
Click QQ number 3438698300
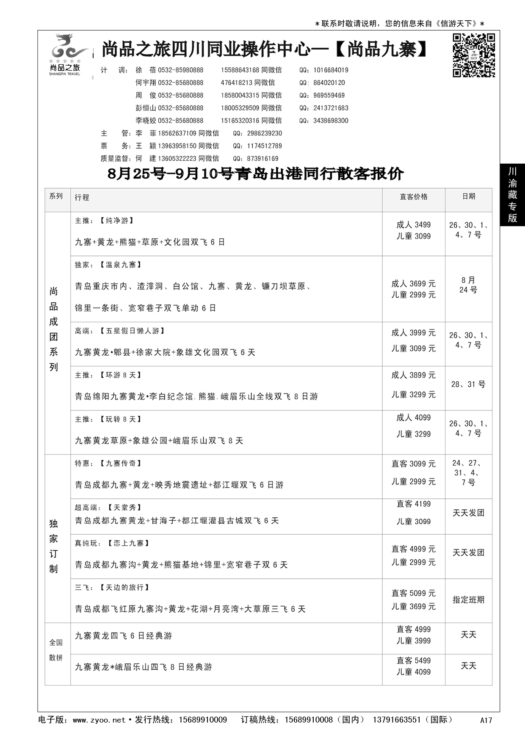[331, 121]
